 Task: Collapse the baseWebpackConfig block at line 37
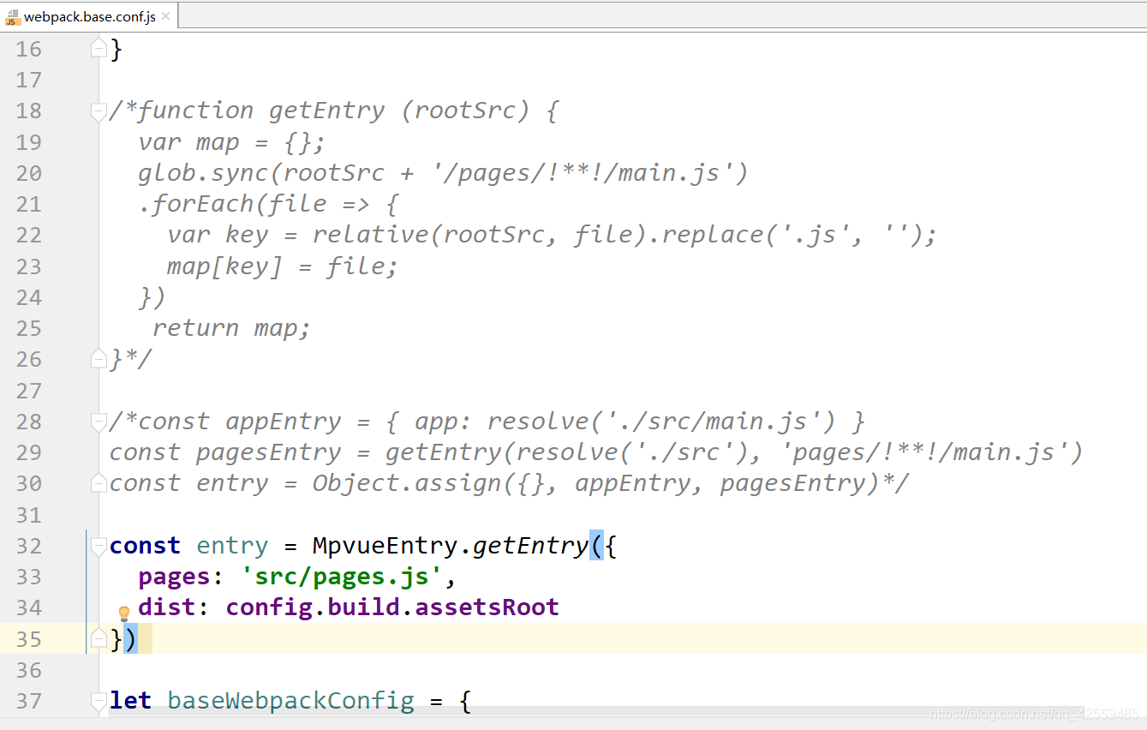coord(99,701)
